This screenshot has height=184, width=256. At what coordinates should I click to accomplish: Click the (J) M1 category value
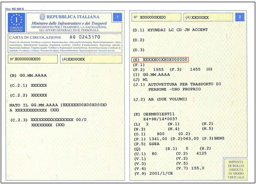(141, 80)
